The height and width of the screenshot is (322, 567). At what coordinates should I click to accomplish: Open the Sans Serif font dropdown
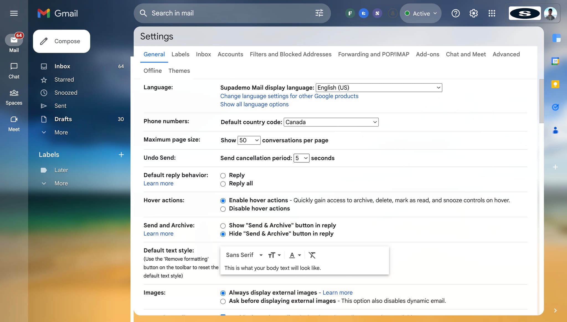(x=244, y=255)
